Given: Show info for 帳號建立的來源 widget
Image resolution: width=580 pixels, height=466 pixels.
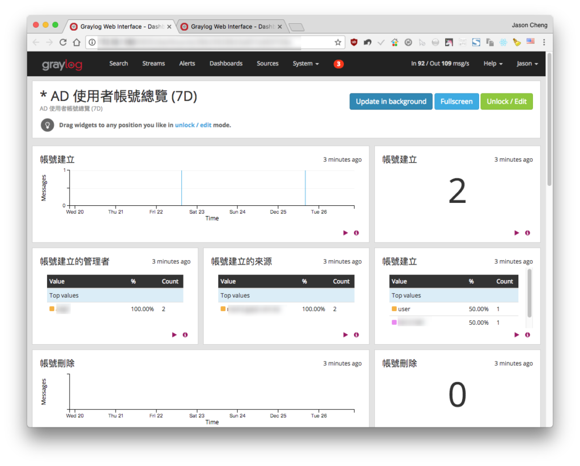Looking at the screenshot, I should [x=356, y=334].
